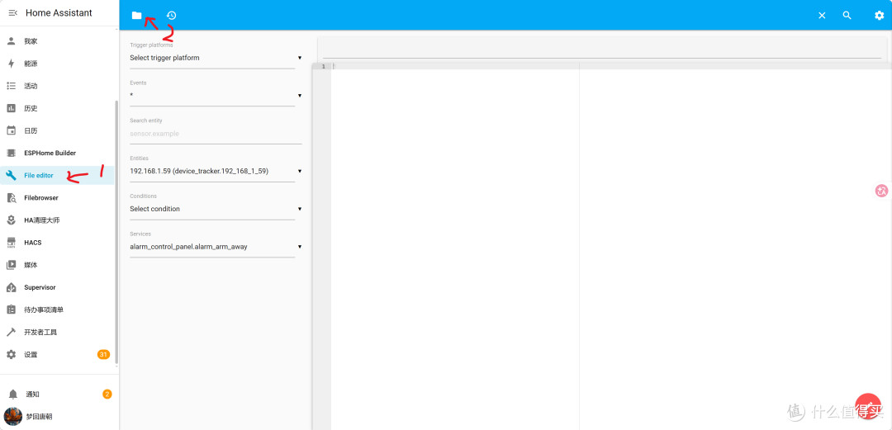This screenshot has height=430, width=892.
Task: Click the 待办事项清单 clipboard icon
Action: pyautogui.click(x=11, y=310)
